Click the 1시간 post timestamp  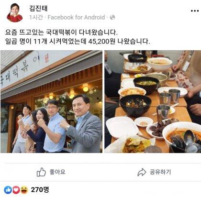36,17
